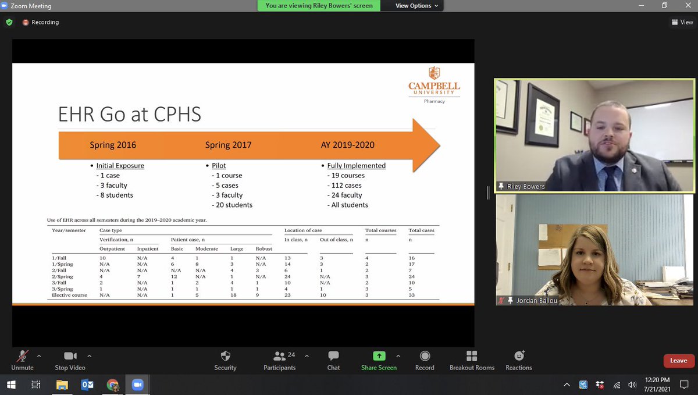The height and width of the screenshot is (395, 698).
Task: Unmute the microphone
Action: click(x=22, y=361)
